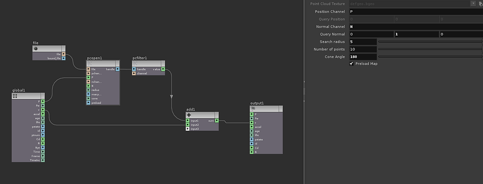This screenshot has width=483, height=184.
Task: Click the plus icon on add1 node
Action: pos(189,115)
